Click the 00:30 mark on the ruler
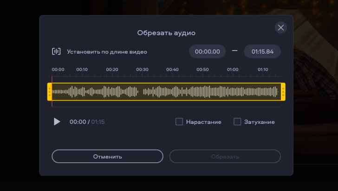This screenshot has height=191, width=338. (x=143, y=70)
